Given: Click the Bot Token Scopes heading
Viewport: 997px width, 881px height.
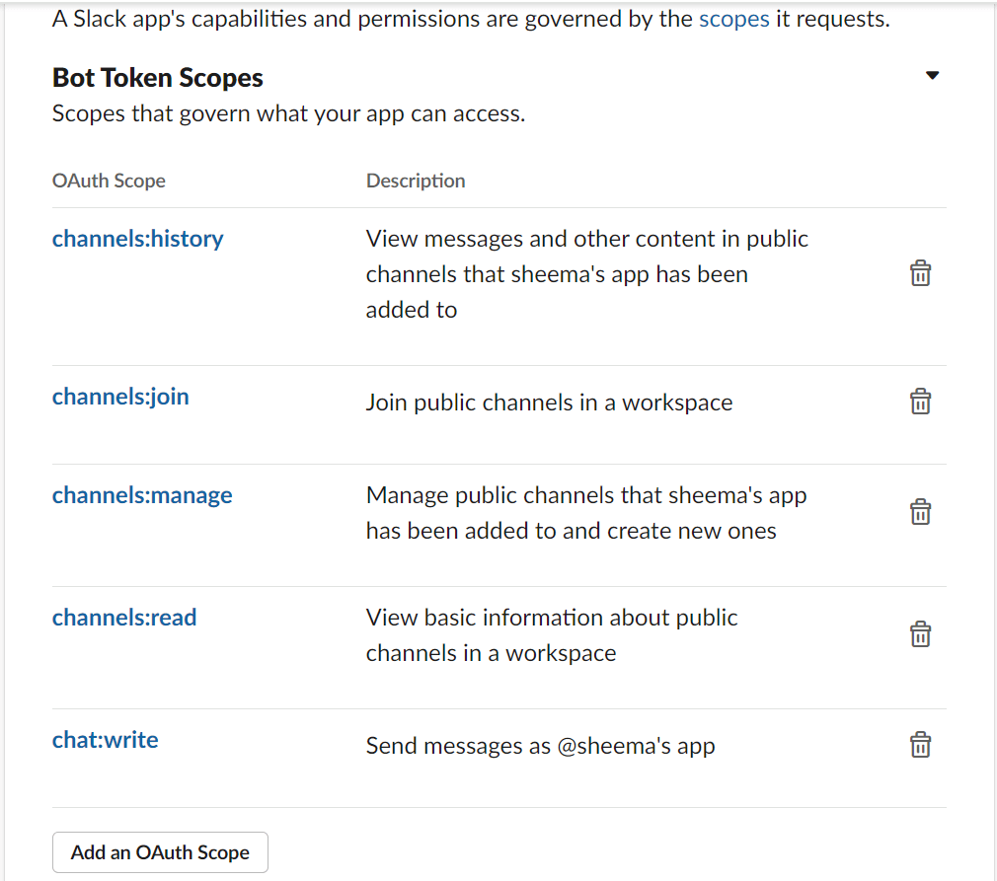Looking at the screenshot, I should coord(158,78).
